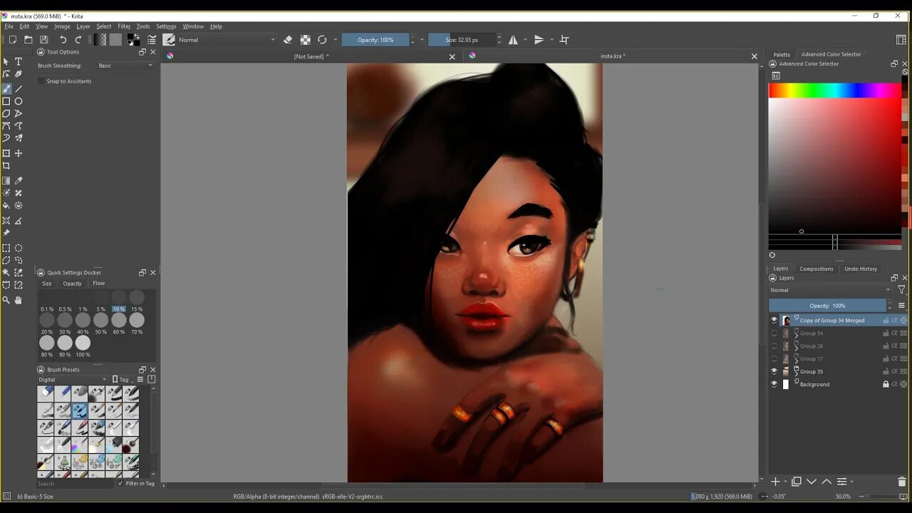Save the document with floppy icon
This screenshot has width=912, height=513.
[43, 40]
